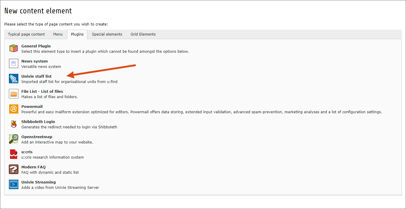Image resolution: width=406 pixels, height=209 pixels.
Task: Choose the Univie Streaming title
Action: 39,182
